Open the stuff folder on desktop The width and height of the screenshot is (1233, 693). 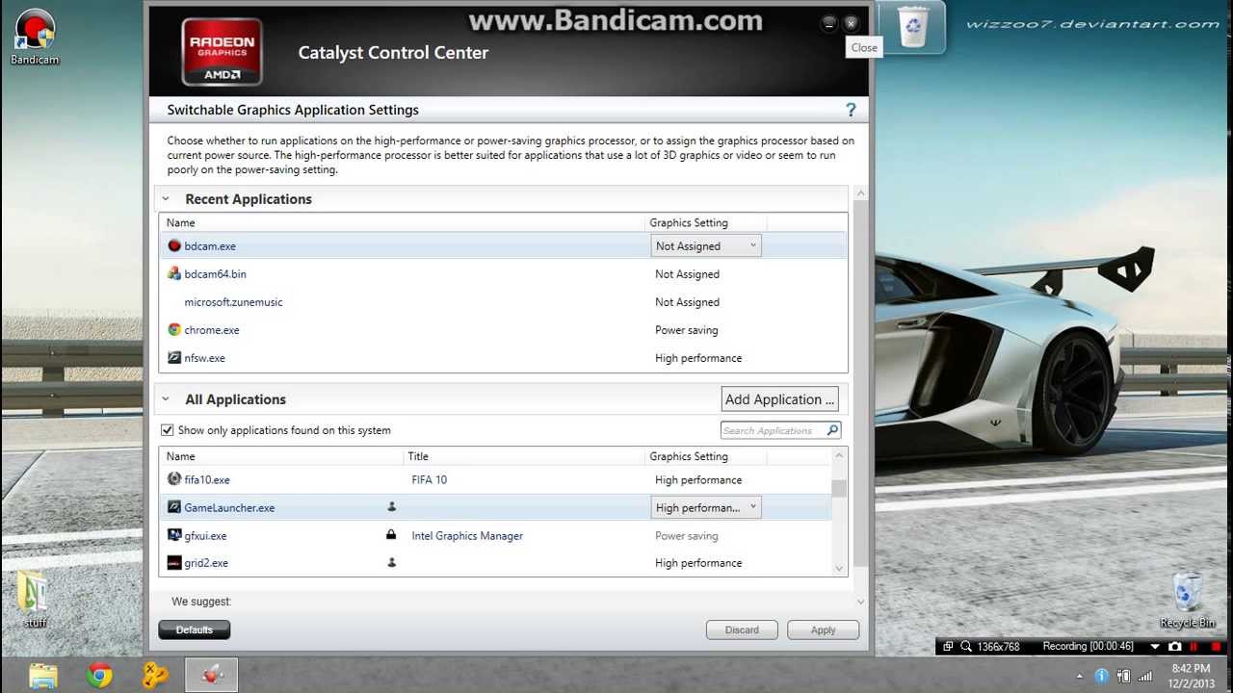35,599
